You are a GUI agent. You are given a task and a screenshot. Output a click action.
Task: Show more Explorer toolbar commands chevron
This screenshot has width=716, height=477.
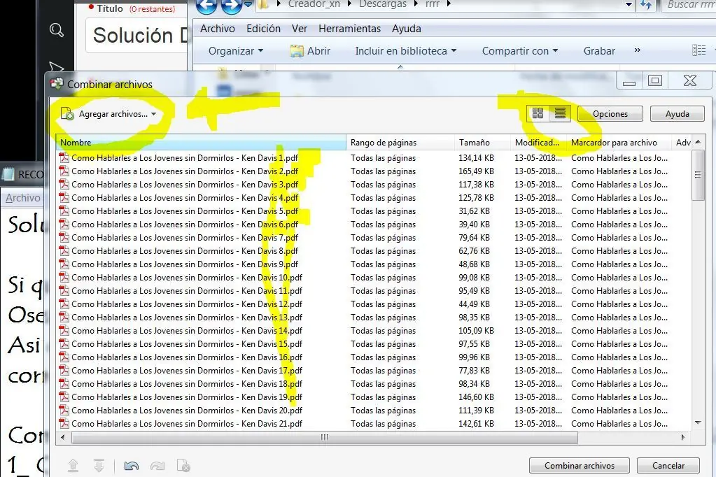(638, 50)
